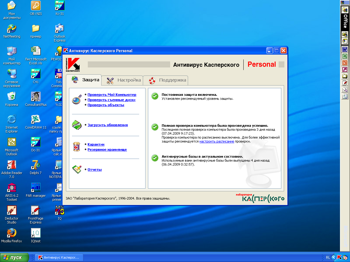350x262 pixels.
Task: Click the Постоянная защита включена status text
Action: (189, 95)
